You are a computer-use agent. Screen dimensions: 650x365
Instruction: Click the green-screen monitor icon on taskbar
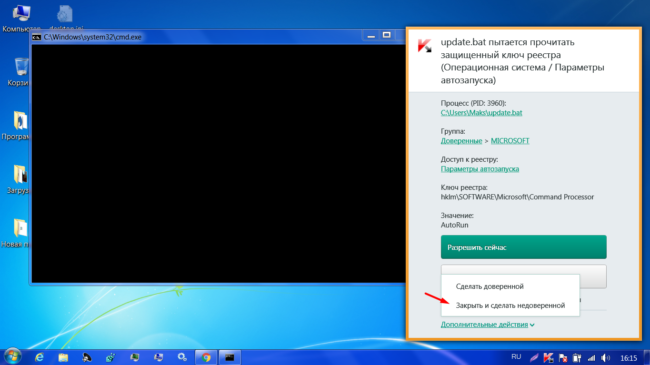point(135,357)
